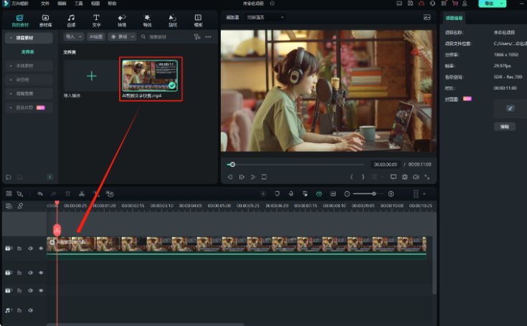Open the 文字 (Text) titles panel
The width and height of the screenshot is (527, 326).
[x=96, y=19]
